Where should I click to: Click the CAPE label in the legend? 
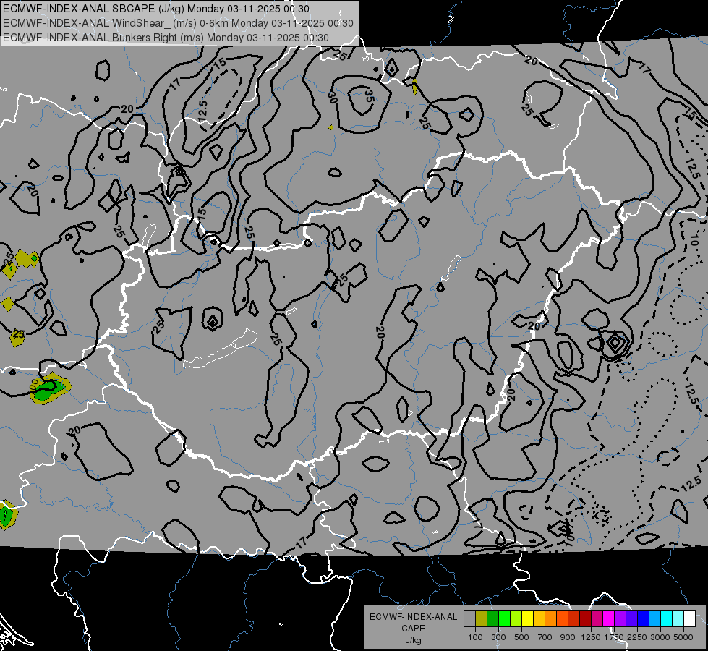[x=413, y=629]
